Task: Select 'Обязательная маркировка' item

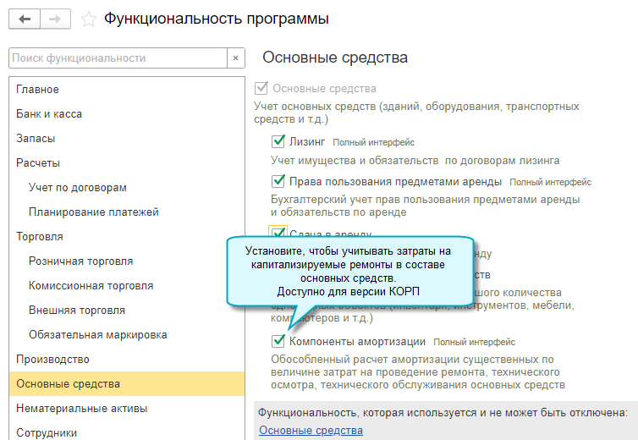Action: [x=127, y=334]
